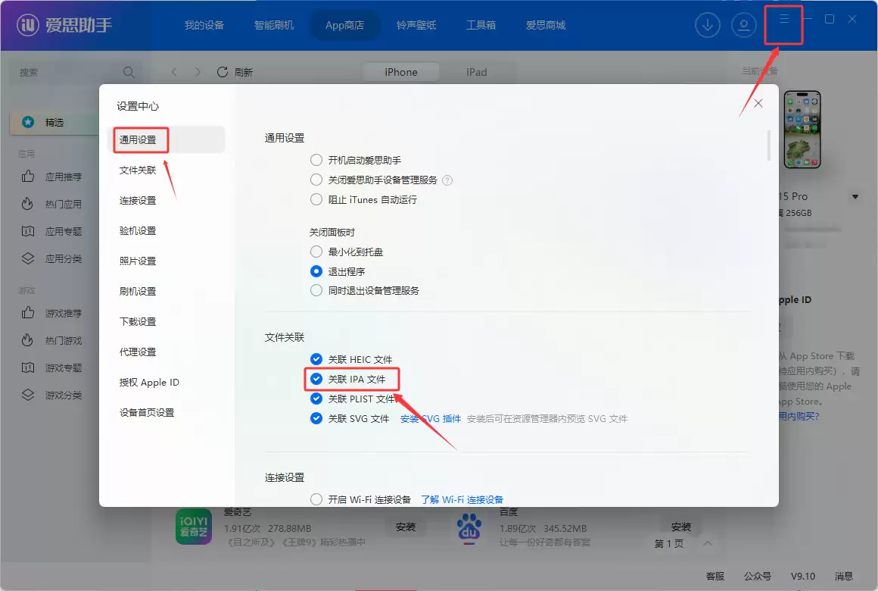Open 游戏分类 layers item

click(51, 395)
